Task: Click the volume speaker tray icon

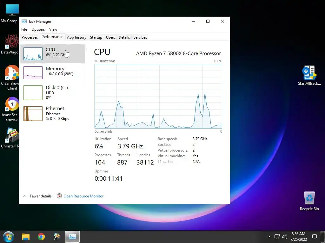Action: point(285,237)
